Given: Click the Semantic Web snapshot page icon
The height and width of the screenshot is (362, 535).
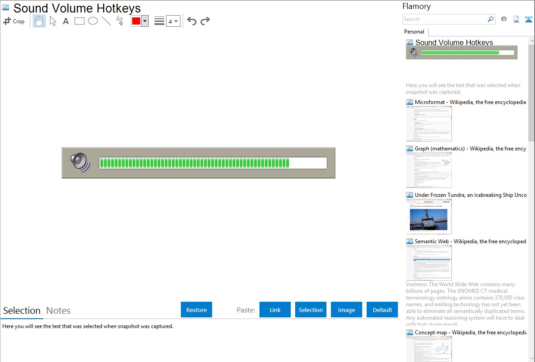Looking at the screenshot, I should [x=410, y=241].
